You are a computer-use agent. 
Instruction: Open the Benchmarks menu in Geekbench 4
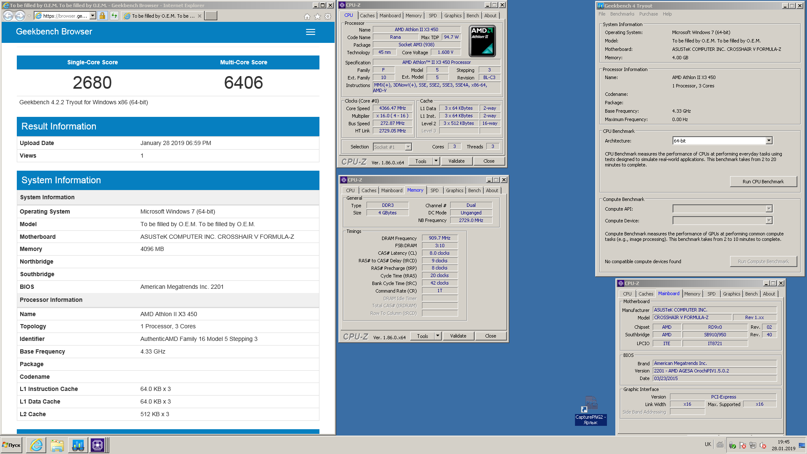pos(622,14)
